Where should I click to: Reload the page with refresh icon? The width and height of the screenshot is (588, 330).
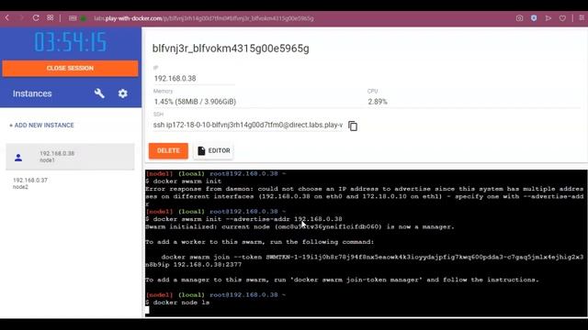[36, 18]
